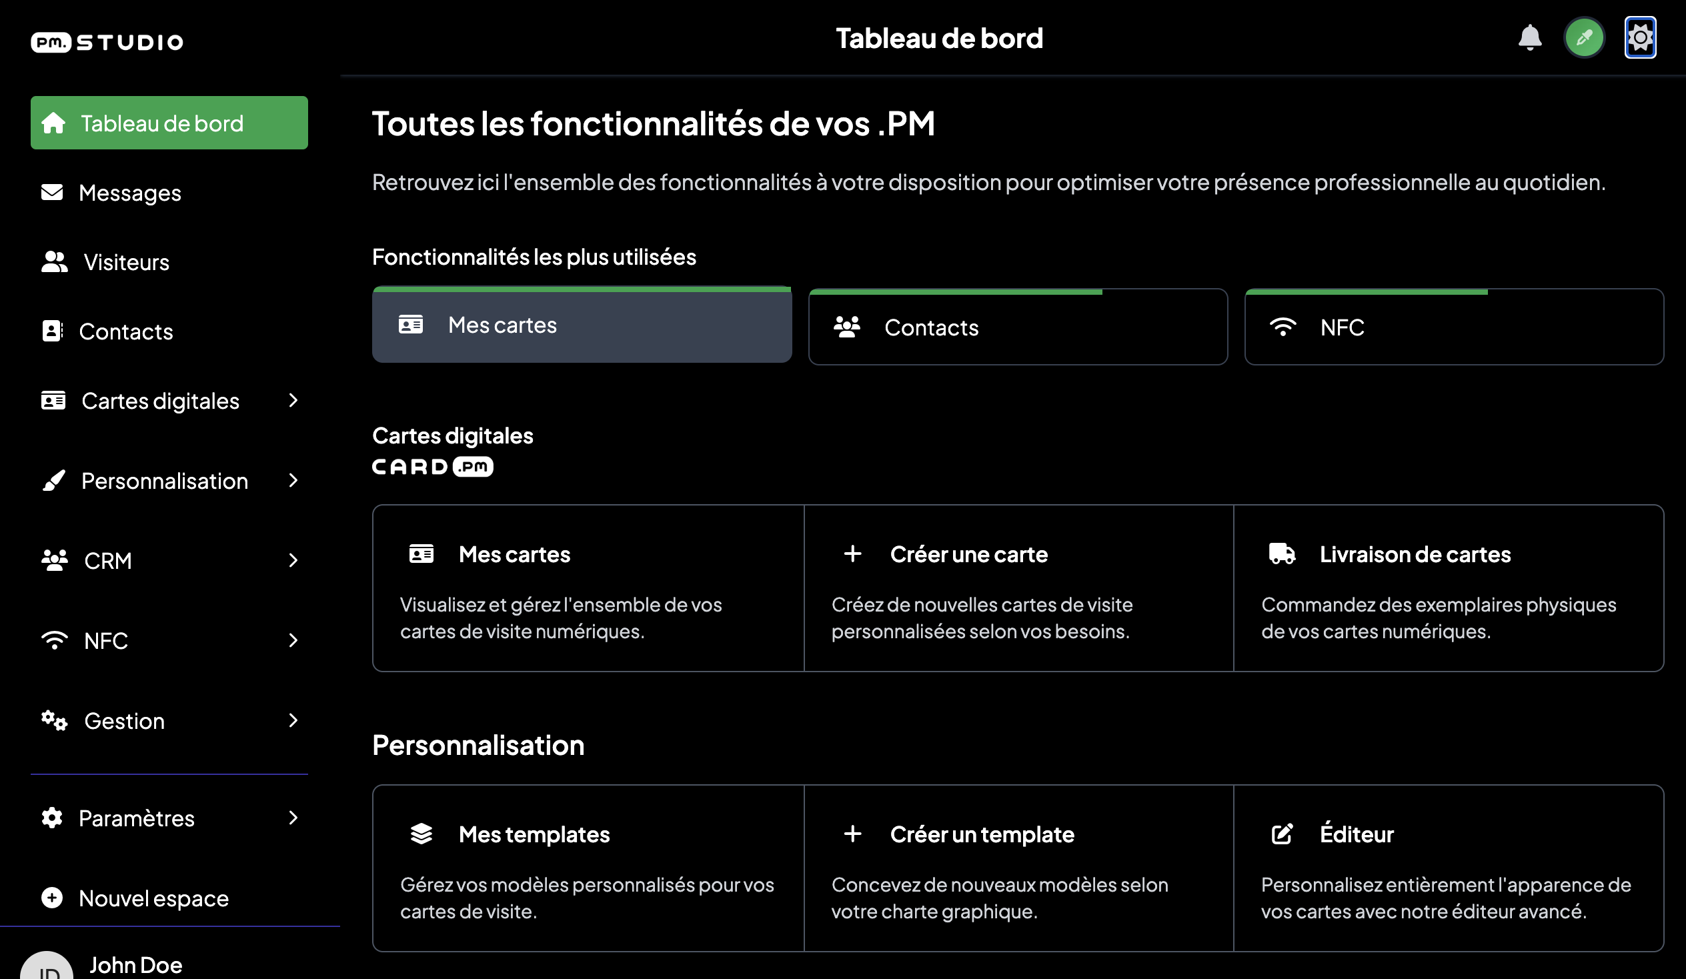The height and width of the screenshot is (979, 1686).
Task: Expand the Cartes digitales submenu chevron
Action: [293, 400]
